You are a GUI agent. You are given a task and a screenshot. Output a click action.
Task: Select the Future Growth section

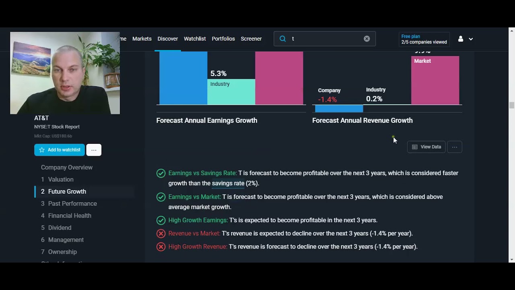[64, 191]
